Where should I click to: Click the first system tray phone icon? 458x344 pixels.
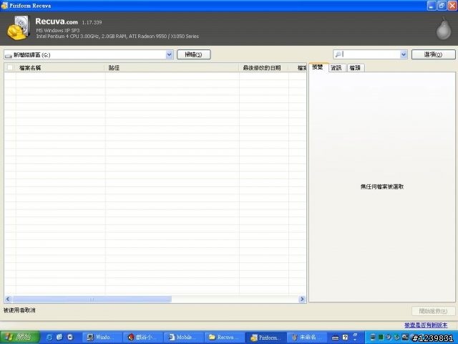[373, 338]
